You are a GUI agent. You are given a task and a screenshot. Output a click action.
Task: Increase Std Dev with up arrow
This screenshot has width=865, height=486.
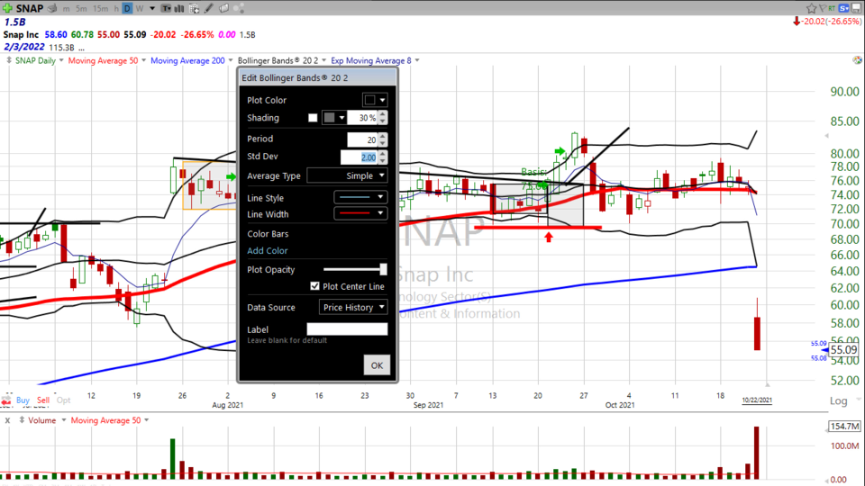tap(383, 154)
